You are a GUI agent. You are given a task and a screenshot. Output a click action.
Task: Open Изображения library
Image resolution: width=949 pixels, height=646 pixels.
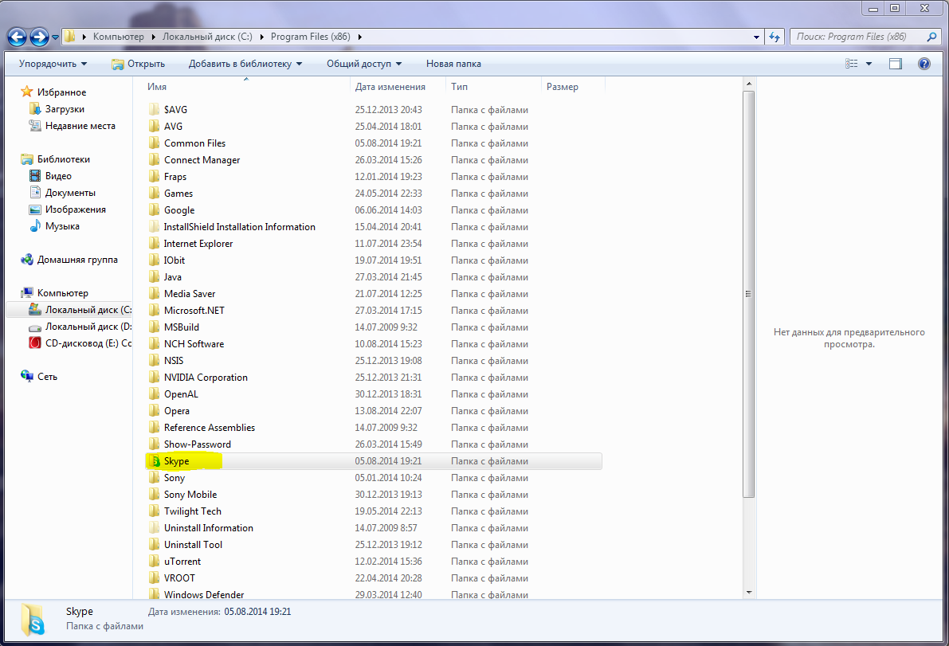pyautogui.click(x=76, y=209)
